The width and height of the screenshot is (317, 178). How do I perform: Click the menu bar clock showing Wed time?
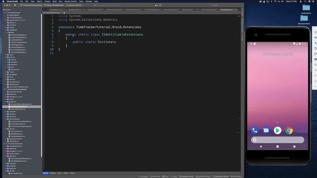coord(291,1)
